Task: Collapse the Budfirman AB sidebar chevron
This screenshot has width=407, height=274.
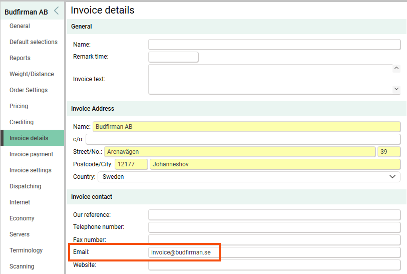Action: (x=57, y=11)
